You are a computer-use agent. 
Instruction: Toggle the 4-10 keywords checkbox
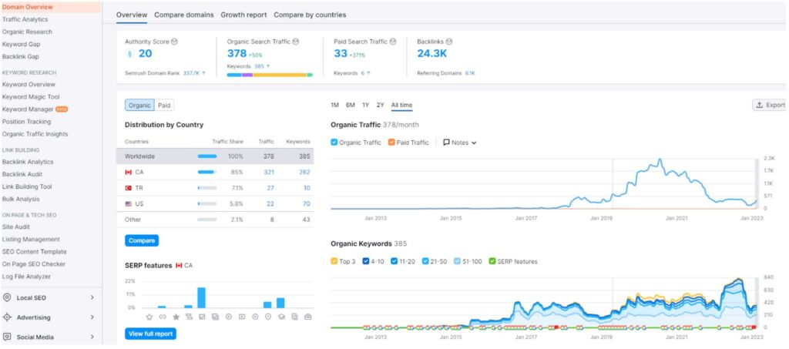tap(366, 261)
